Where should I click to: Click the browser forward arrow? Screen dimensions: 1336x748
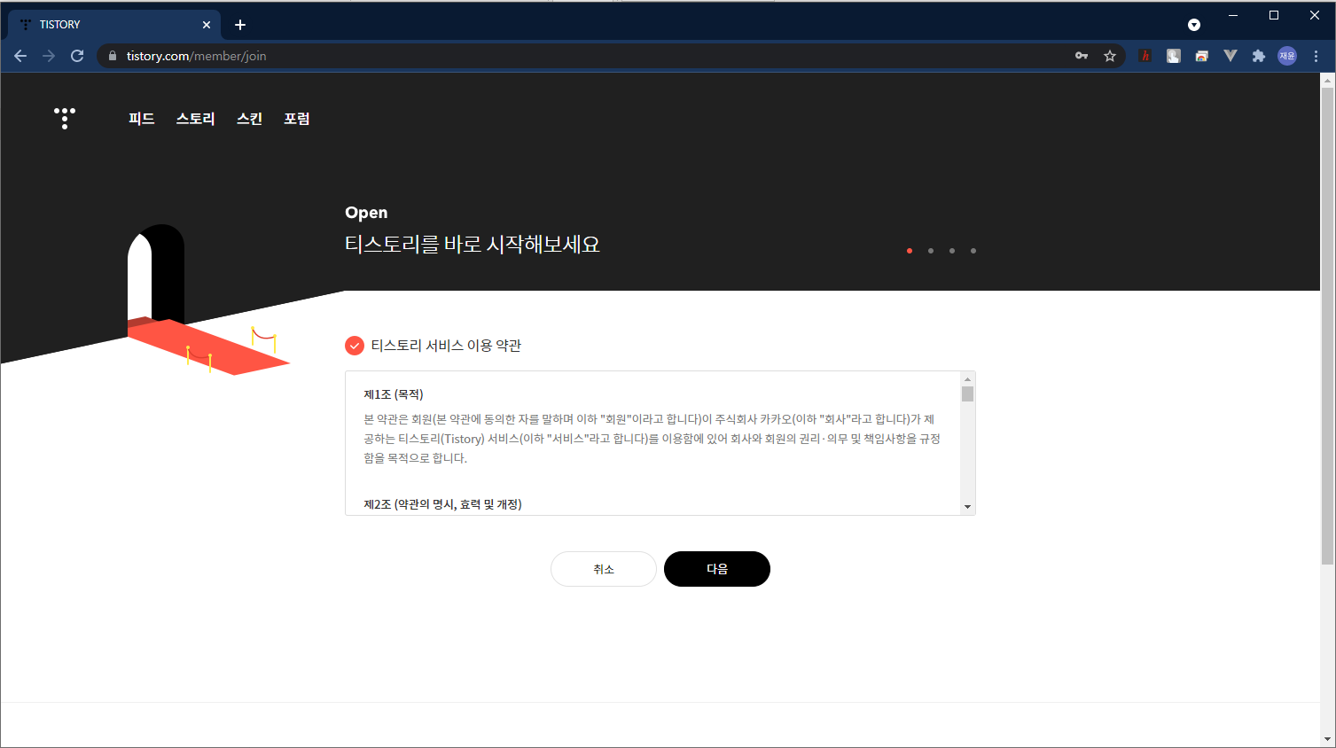tap(49, 56)
